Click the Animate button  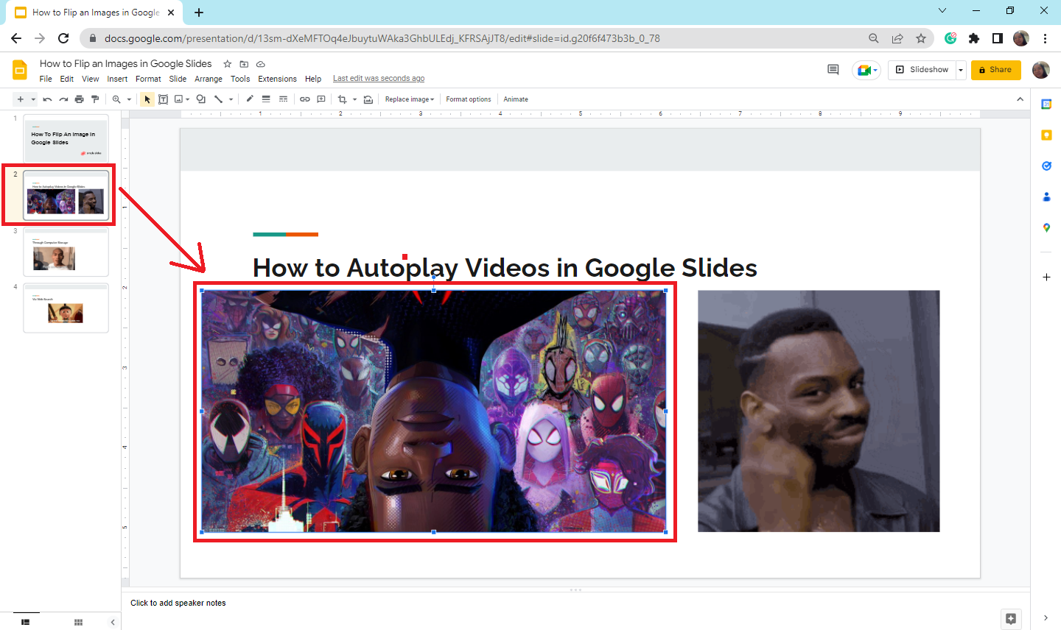pos(516,99)
